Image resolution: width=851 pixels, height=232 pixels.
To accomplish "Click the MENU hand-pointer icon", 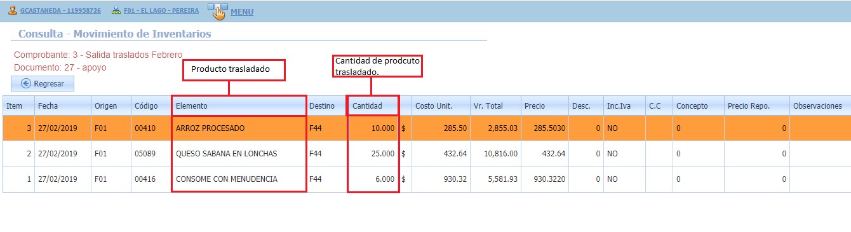I will (217, 11).
